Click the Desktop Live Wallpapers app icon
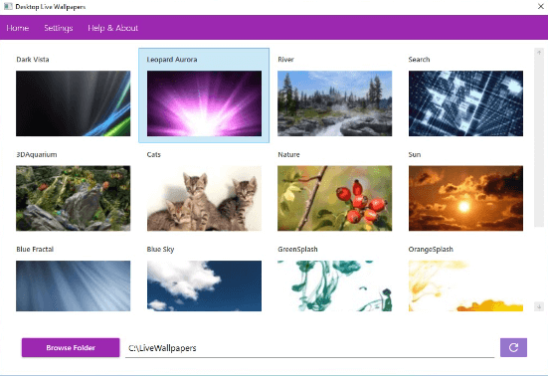Image resolution: width=548 pixels, height=376 pixels. (x=8, y=6)
